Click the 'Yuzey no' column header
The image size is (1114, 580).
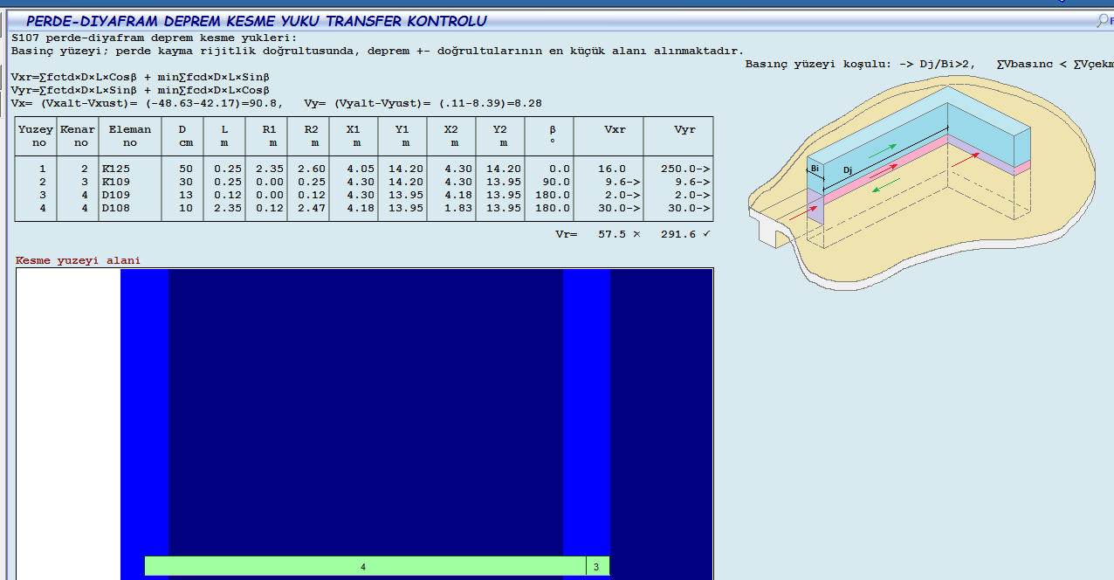click(x=36, y=135)
